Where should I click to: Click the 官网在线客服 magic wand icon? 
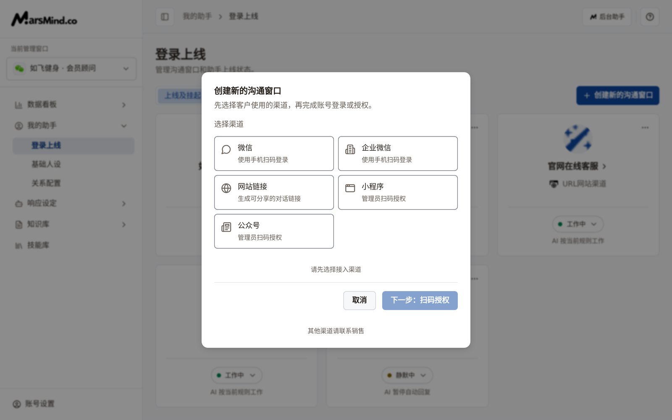pos(578,138)
